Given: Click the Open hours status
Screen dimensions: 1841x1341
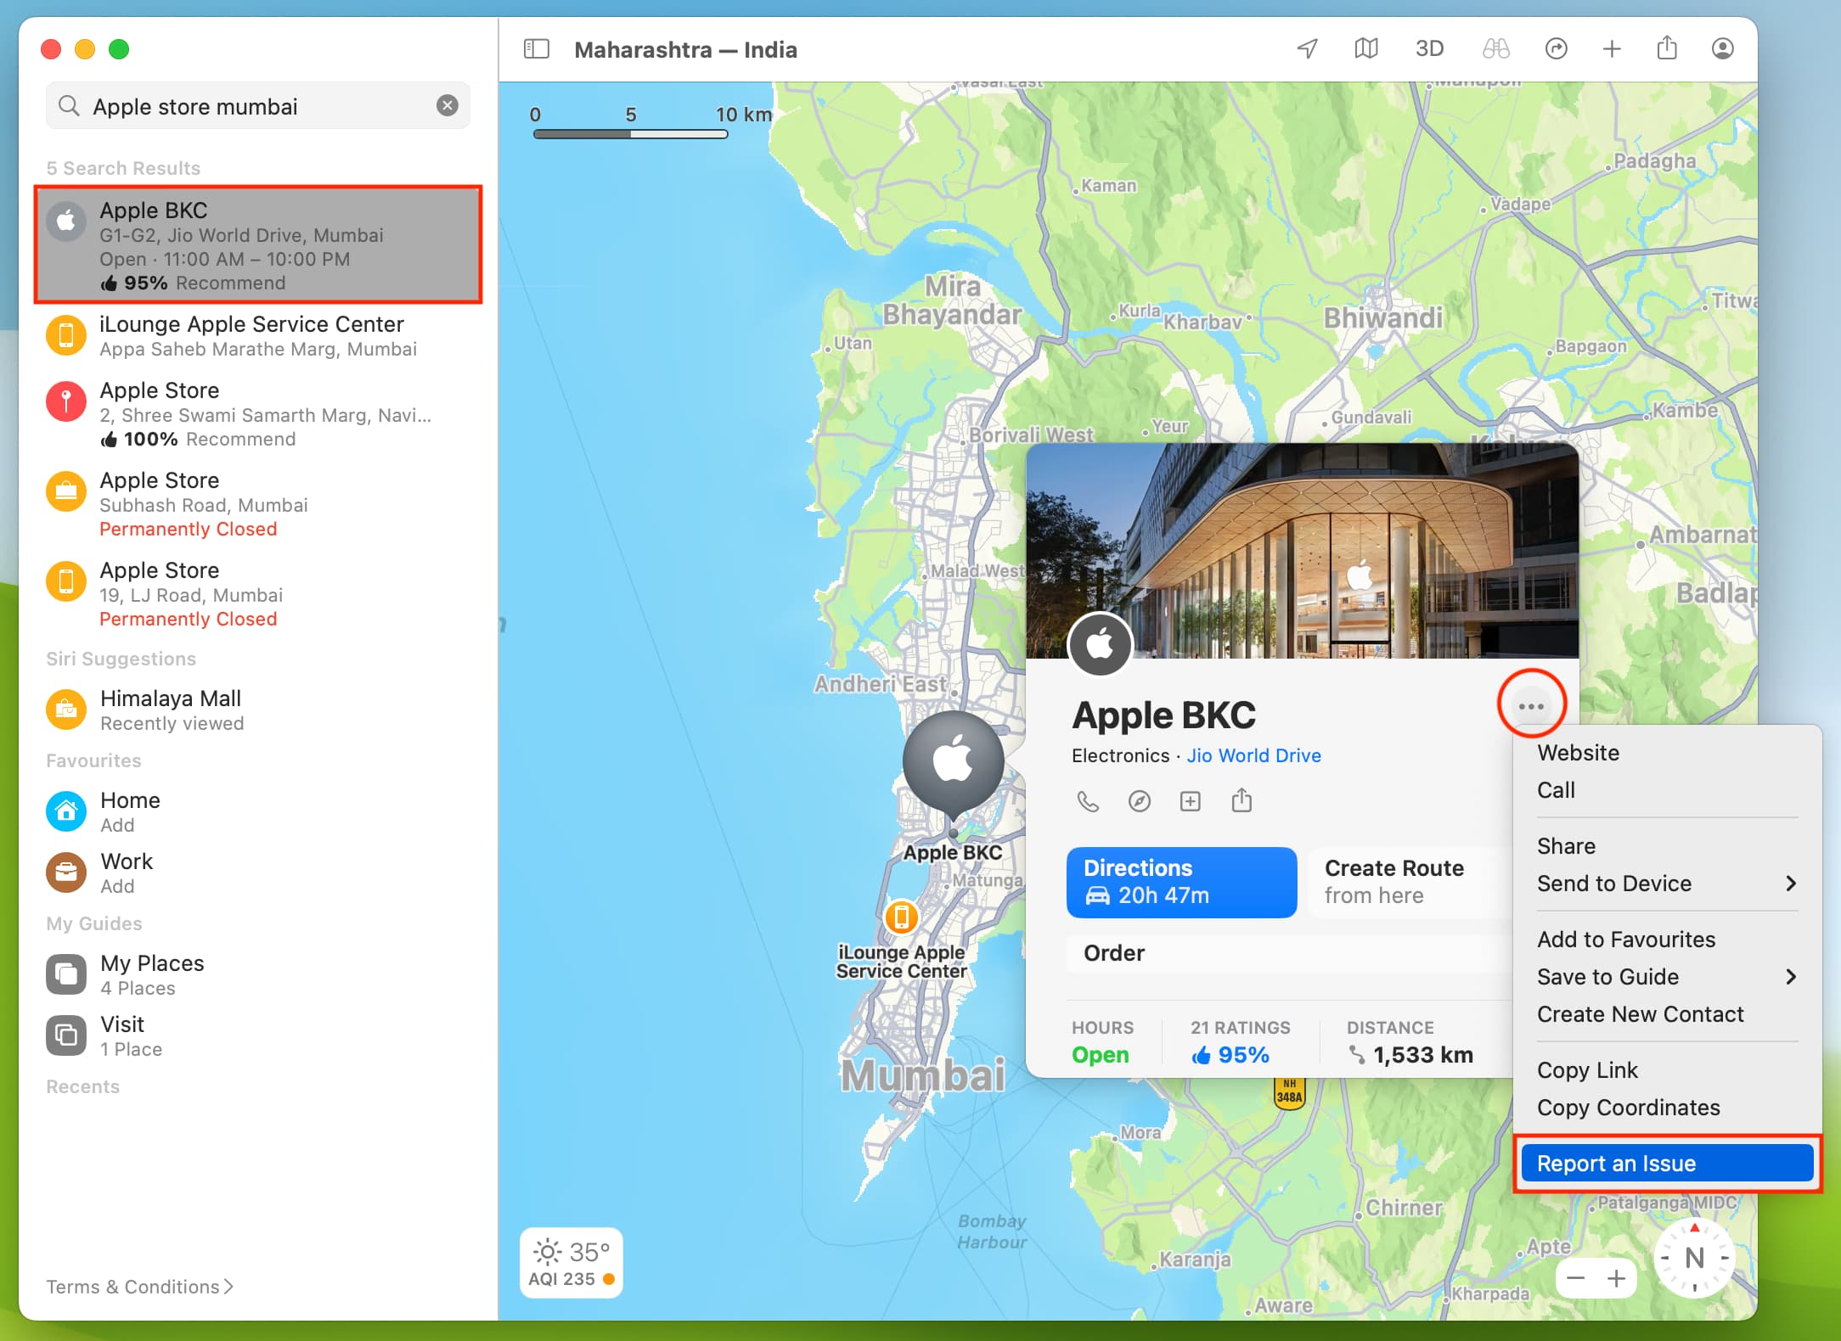Looking at the screenshot, I should point(1100,1055).
